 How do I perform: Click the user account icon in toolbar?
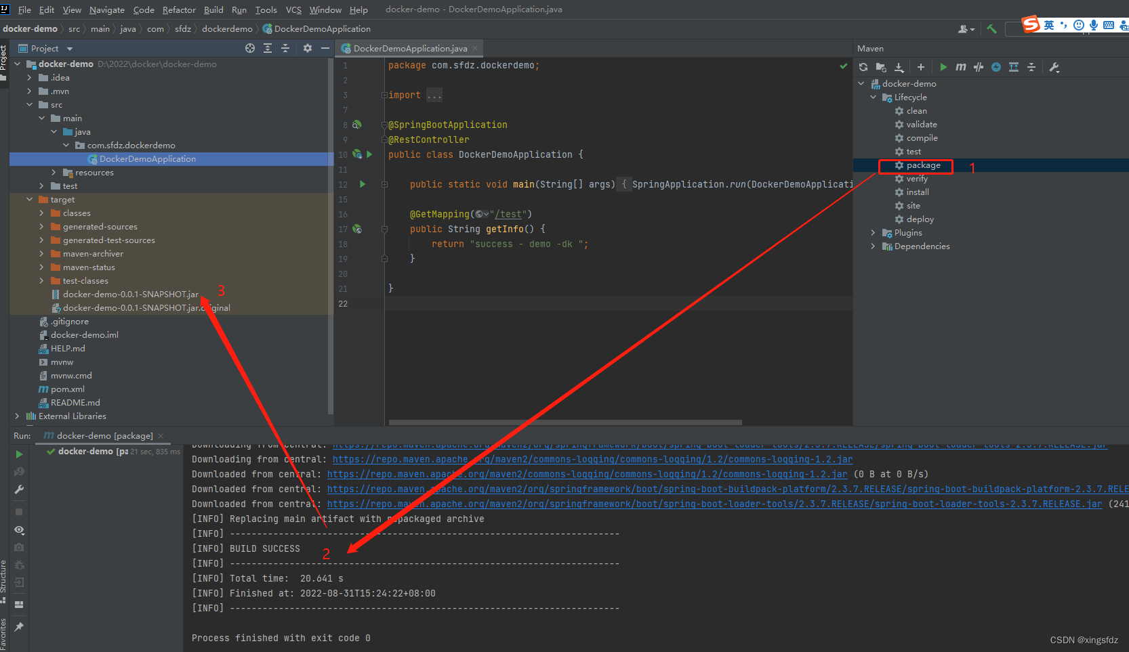click(x=966, y=29)
